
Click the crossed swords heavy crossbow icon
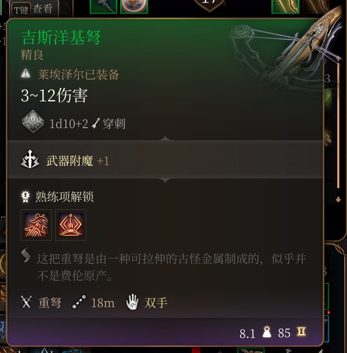pyautogui.click(x=26, y=302)
